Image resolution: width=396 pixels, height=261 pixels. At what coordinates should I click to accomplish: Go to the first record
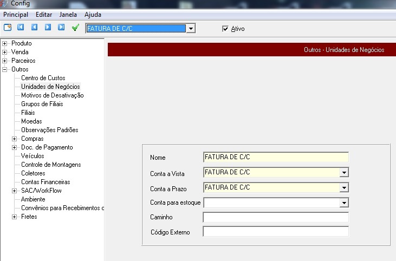tap(21, 27)
